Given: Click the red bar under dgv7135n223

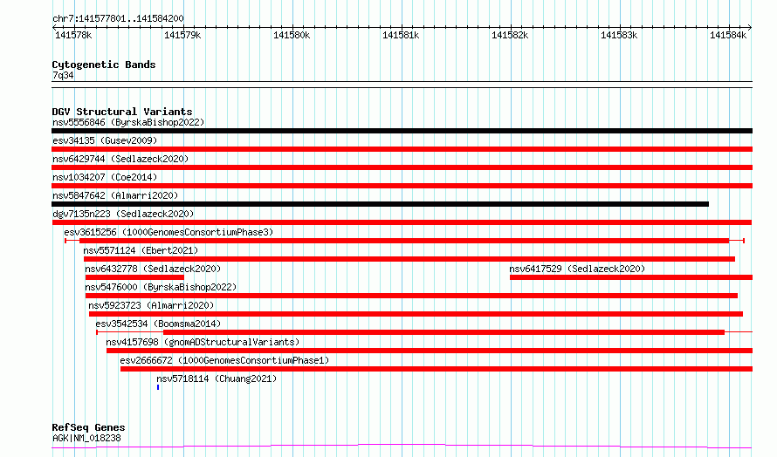Looking at the screenshot, I should (402, 222).
